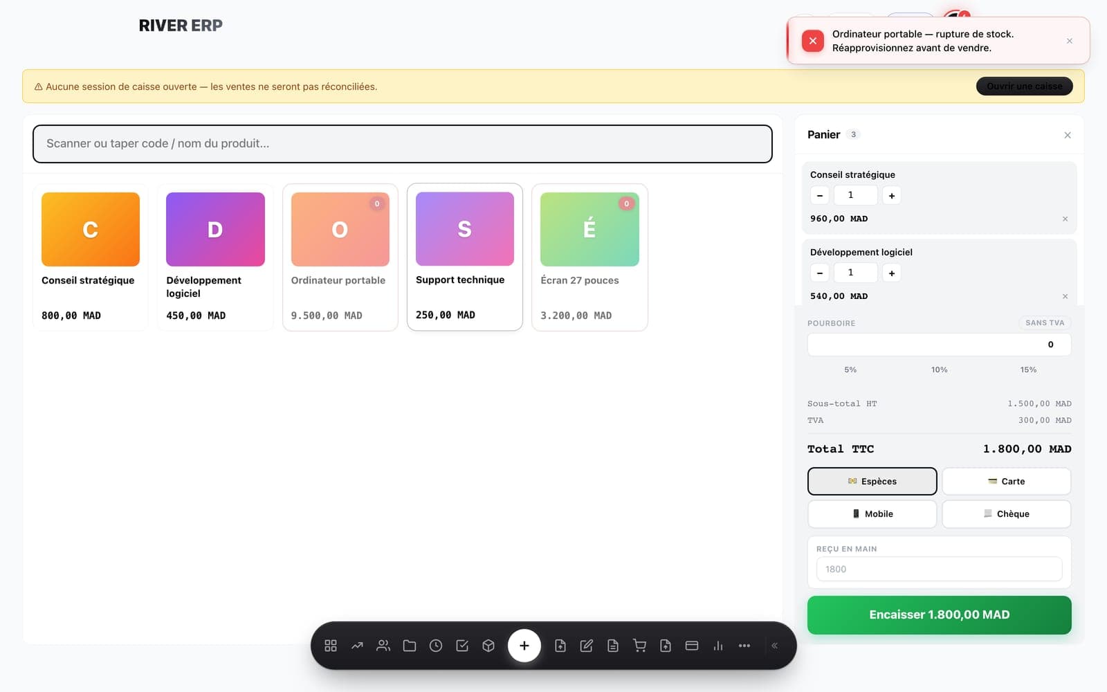This screenshot has height=692, width=1107.
Task: Collapse the dock with the double chevron
Action: pyautogui.click(x=775, y=646)
